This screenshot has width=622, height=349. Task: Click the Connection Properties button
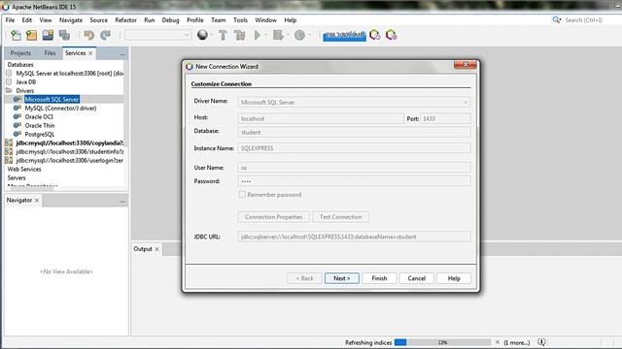point(273,217)
